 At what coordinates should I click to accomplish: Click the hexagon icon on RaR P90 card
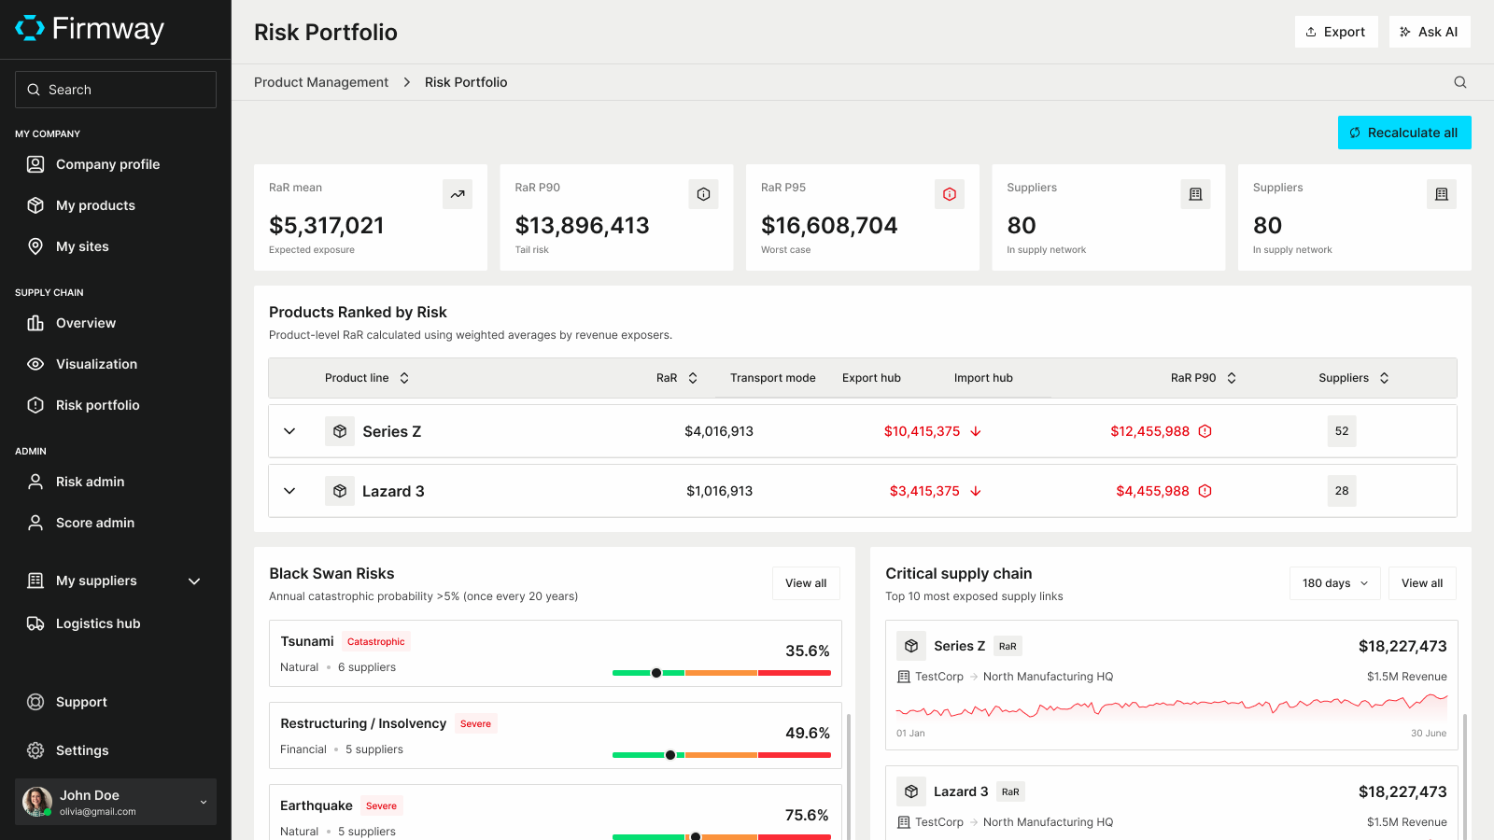click(703, 194)
